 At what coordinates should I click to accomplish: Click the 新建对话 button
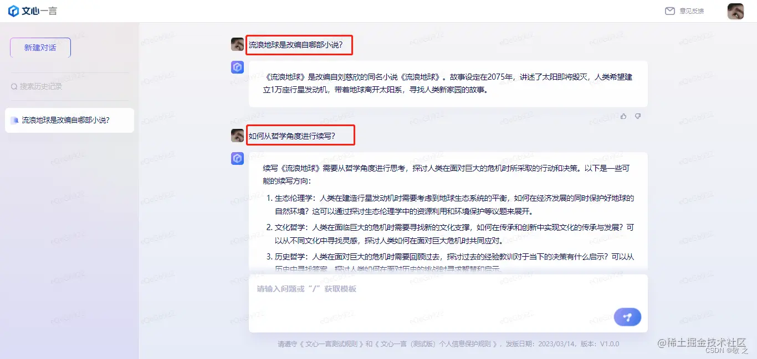coord(40,48)
